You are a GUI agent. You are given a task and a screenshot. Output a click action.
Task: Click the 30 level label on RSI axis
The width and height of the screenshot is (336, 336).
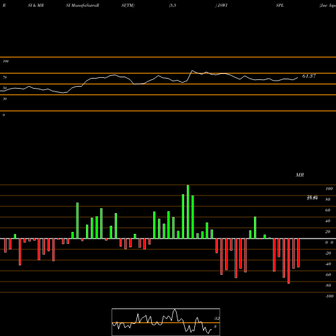pos(5,99)
